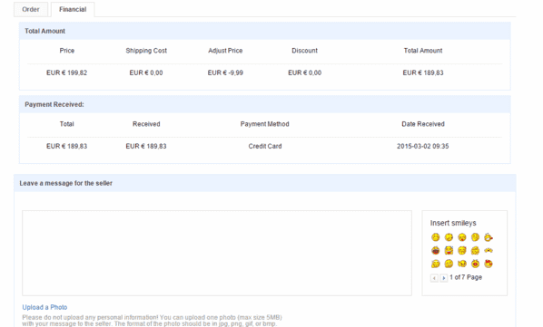This screenshot has height=327, width=543.
Task: Insert the moustache-shaped smiley in middle row
Action: tap(489, 250)
